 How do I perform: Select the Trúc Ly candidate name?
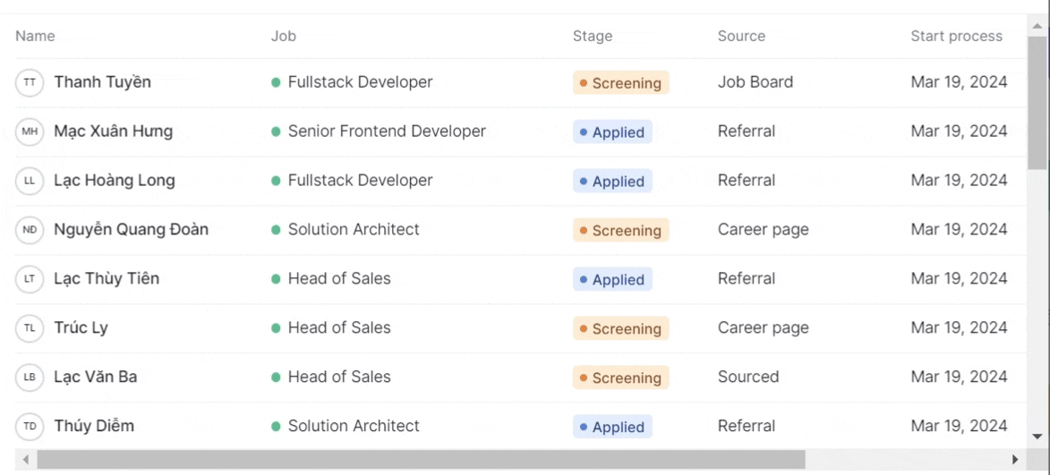point(81,328)
